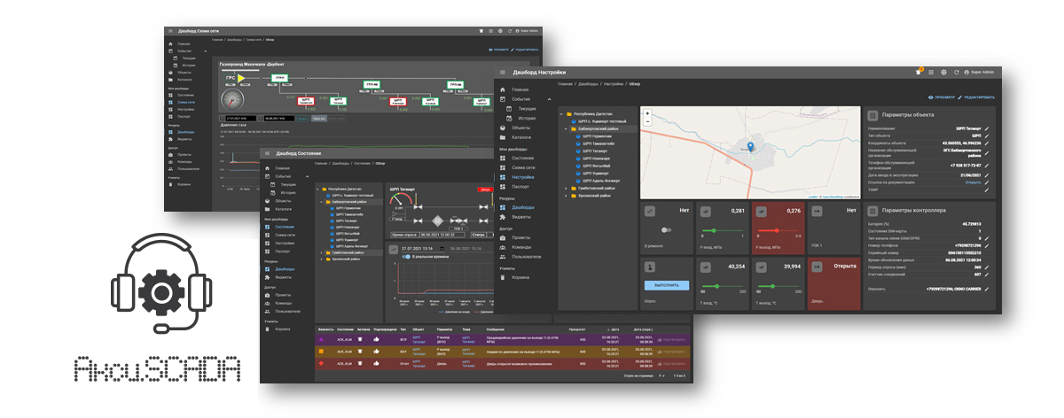Screen dimensions: 1064x418
Task: Collapse События in Схема сети sidebar
Action: (206, 50)
